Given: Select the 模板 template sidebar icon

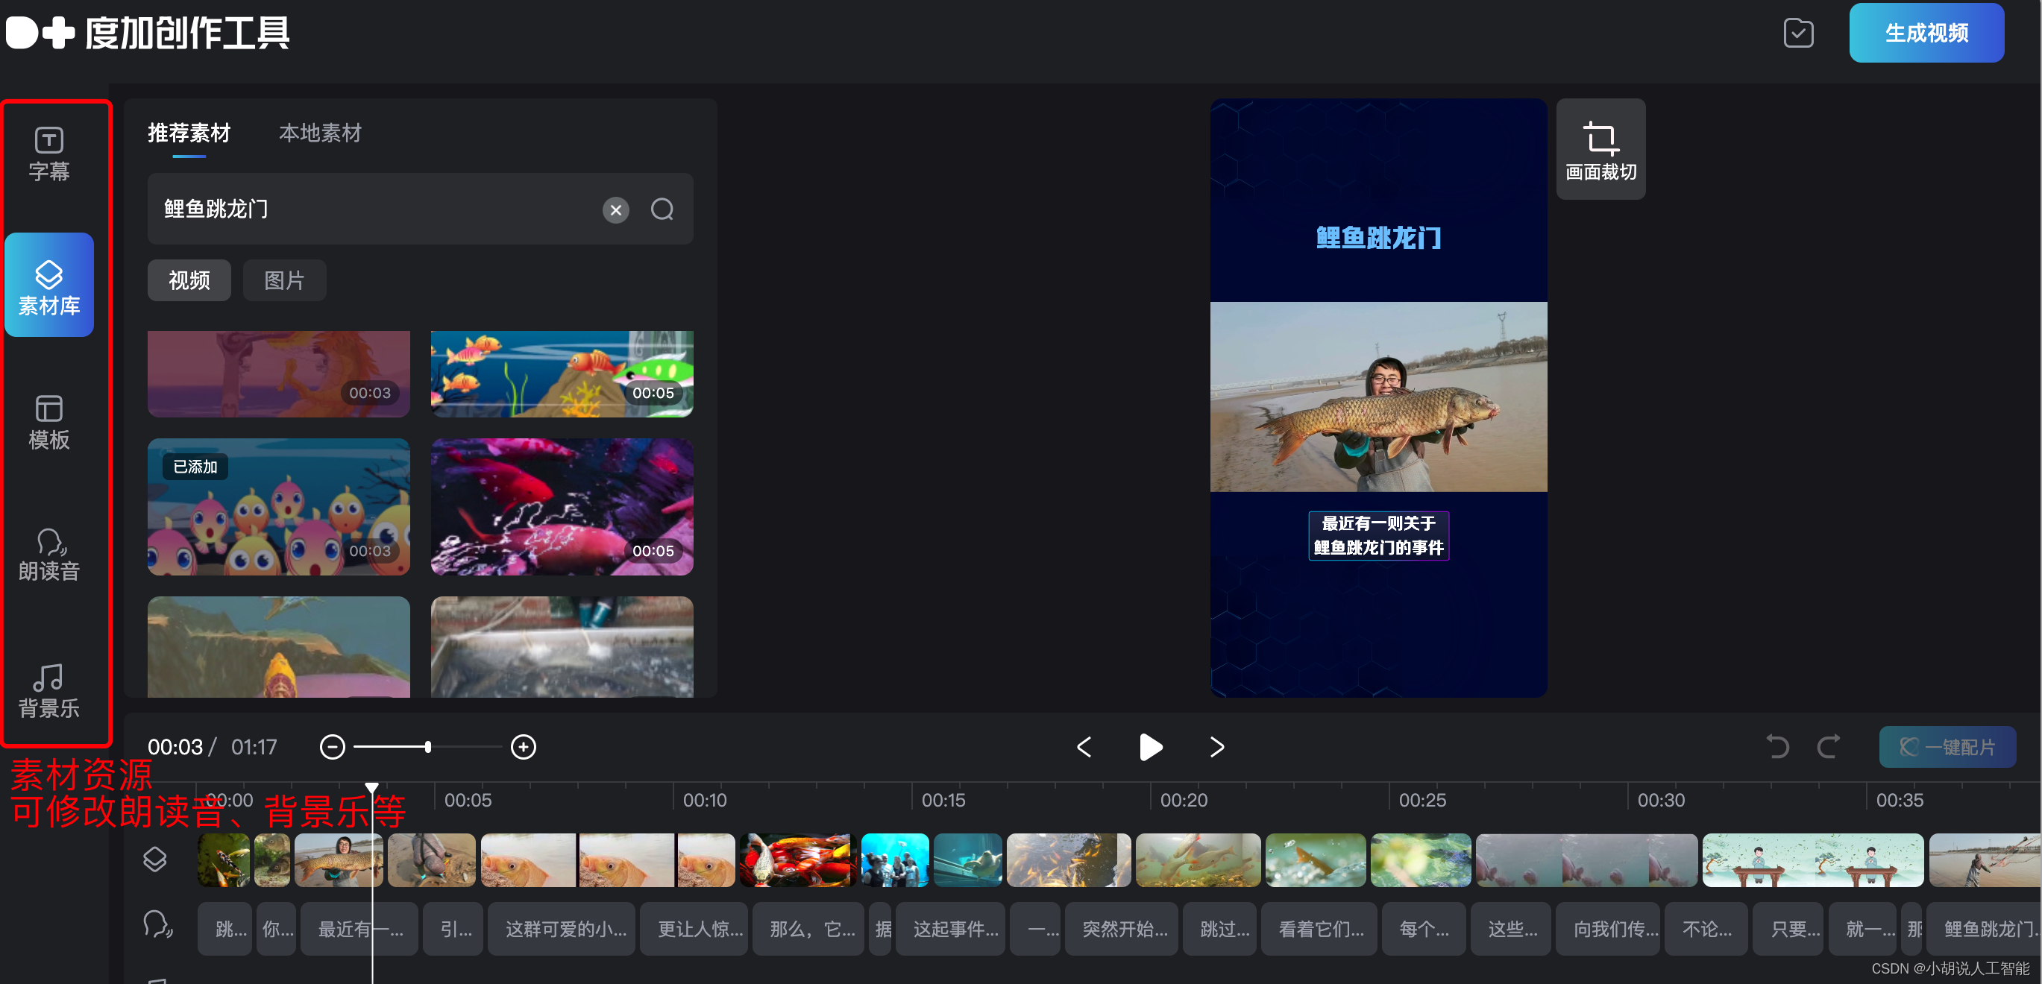Looking at the screenshot, I should pyautogui.click(x=49, y=422).
